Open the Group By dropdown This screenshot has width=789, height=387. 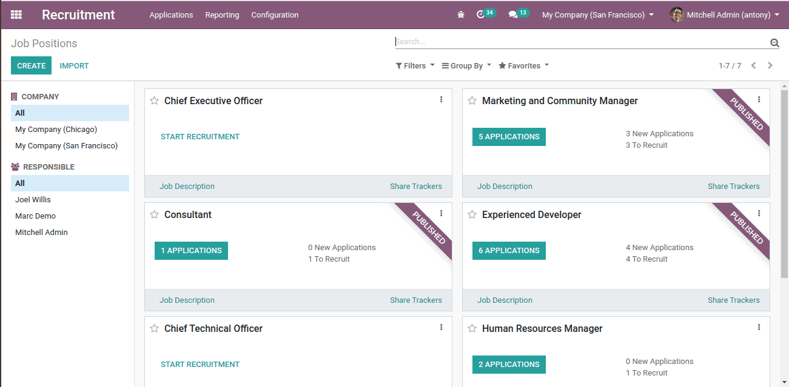[466, 65]
